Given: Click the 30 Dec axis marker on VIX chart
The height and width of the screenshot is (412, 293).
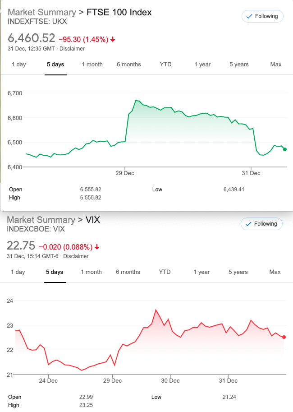Looking at the screenshot, I should point(170,381).
